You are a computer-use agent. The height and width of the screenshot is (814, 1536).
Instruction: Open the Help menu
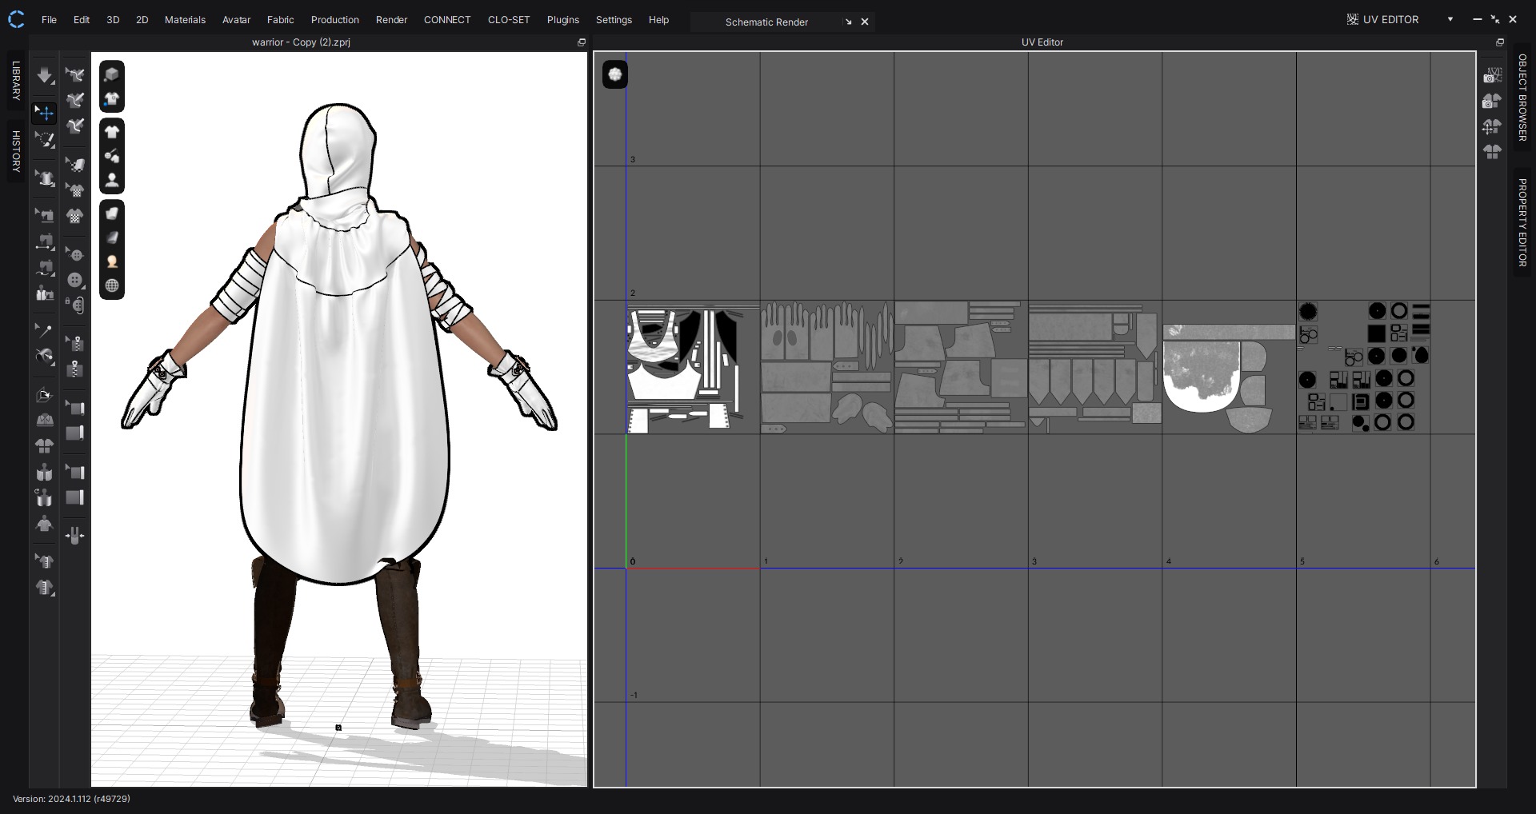658,20
